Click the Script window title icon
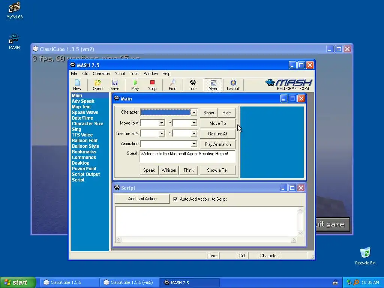 tap(117, 187)
